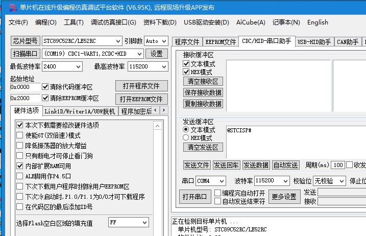Click the 0x0000 start address field
Viewport: 366px width, 236px height.
click(x=25, y=87)
